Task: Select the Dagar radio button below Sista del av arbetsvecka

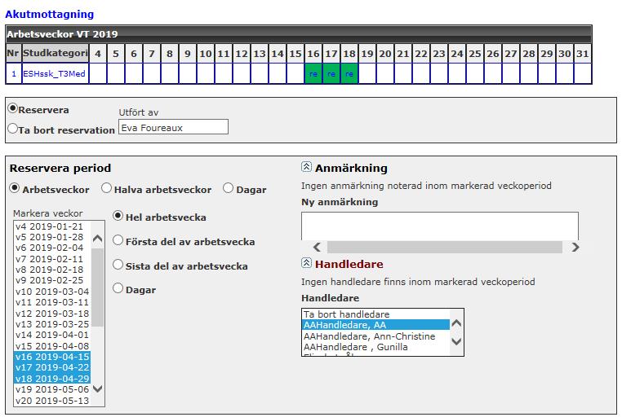Action: [118, 288]
